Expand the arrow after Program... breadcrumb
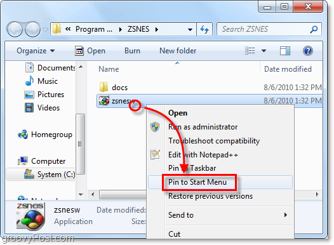 [x=121, y=29]
